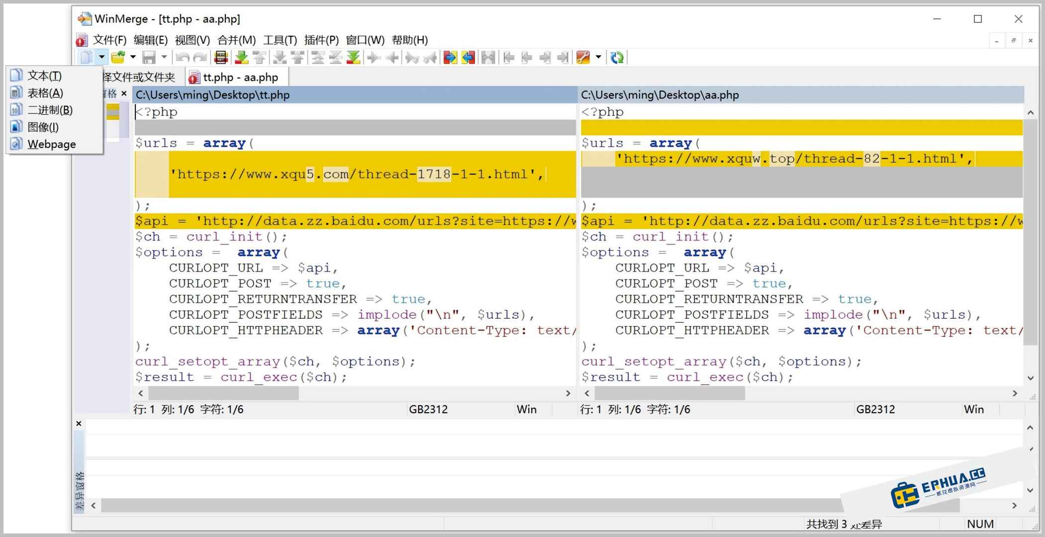Click the editor vertical scrollbar up arrow

pyautogui.click(x=1031, y=112)
